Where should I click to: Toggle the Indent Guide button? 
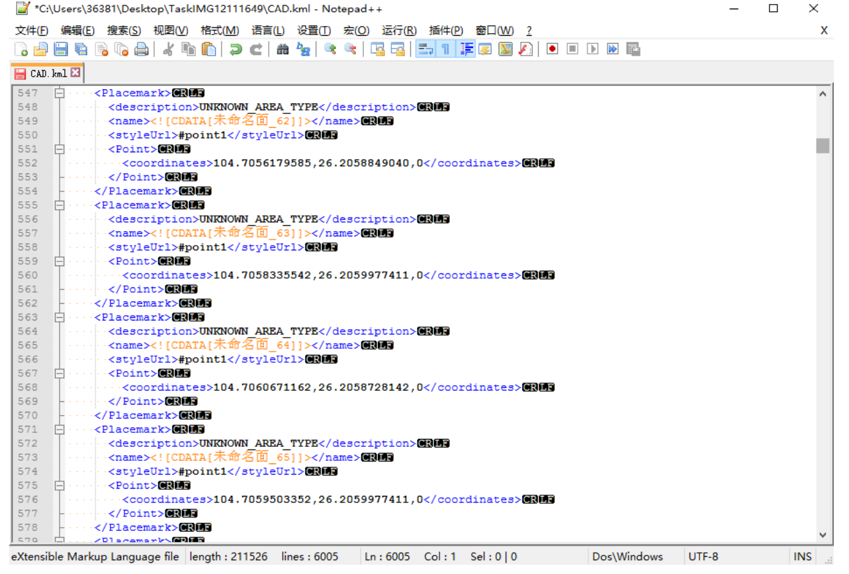[x=466, y=49]
